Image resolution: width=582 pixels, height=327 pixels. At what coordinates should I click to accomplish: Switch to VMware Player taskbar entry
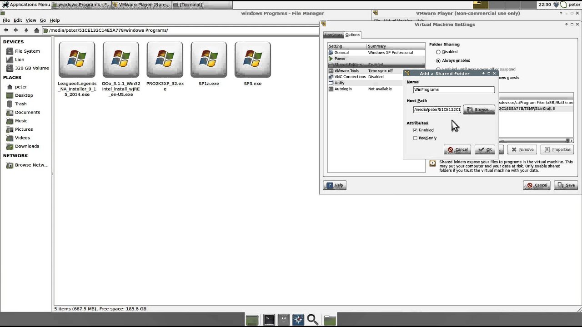(x=141, y=5)
